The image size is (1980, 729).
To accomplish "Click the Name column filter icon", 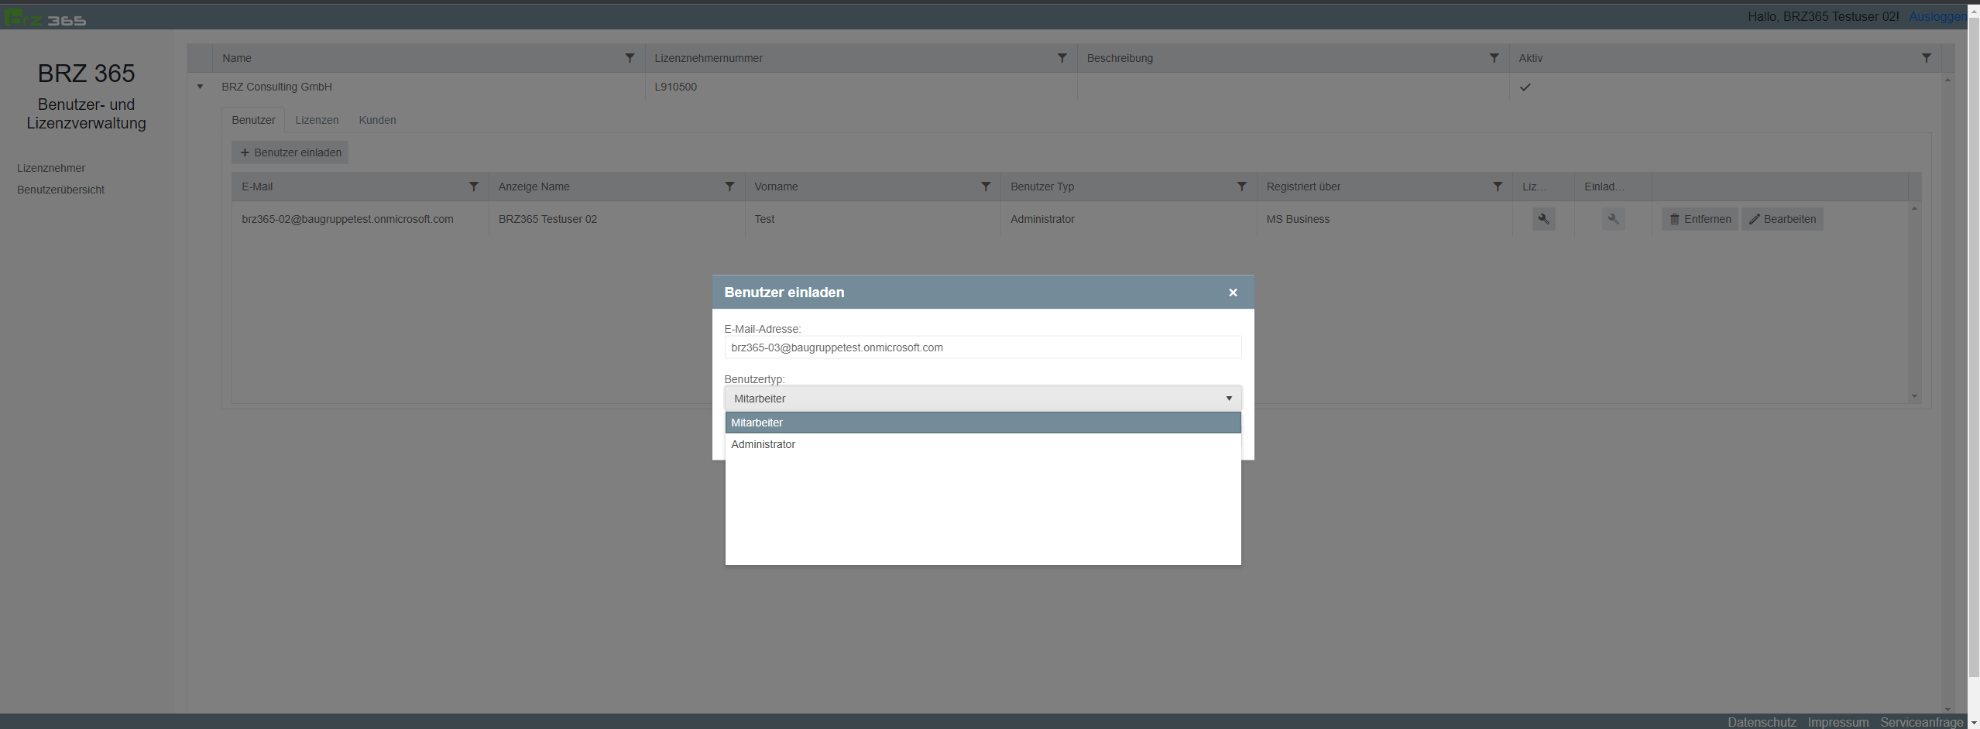I will (x=630, y=58).
